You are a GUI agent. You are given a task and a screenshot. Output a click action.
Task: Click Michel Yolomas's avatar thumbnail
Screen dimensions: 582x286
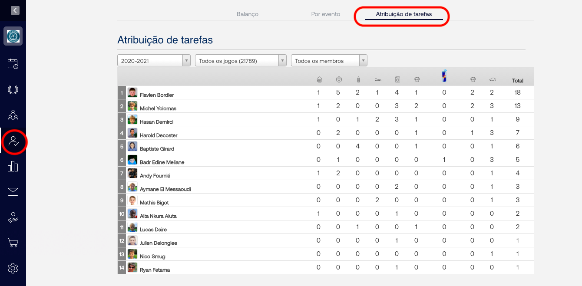pyautogui.click(x=132, y=106)
